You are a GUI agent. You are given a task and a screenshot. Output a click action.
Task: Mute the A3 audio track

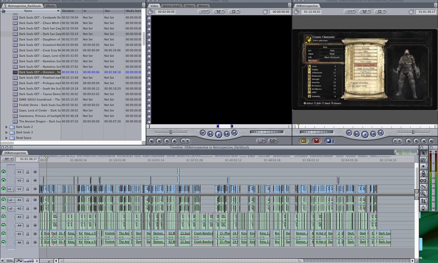pos(4,217)
